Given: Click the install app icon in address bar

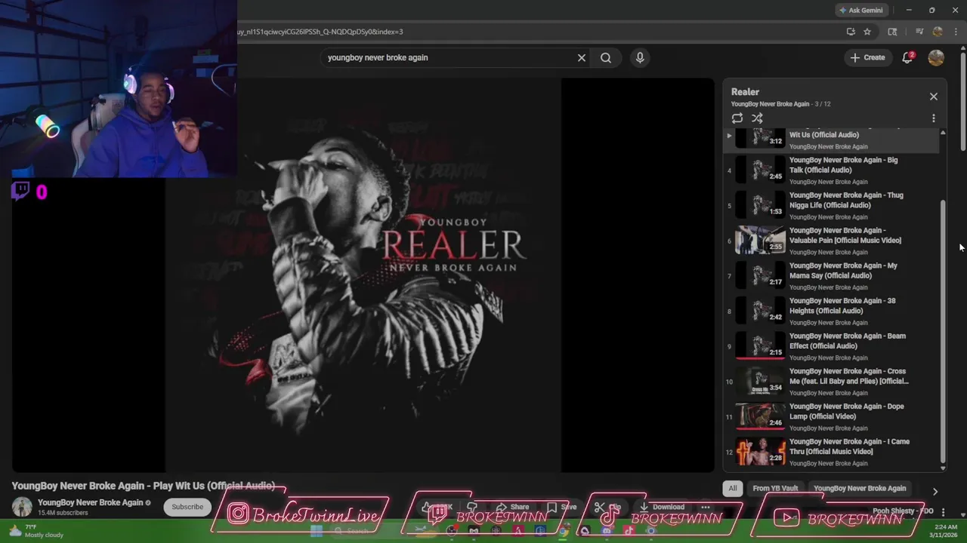Looking at the screenshot, I should coord(851,32).
